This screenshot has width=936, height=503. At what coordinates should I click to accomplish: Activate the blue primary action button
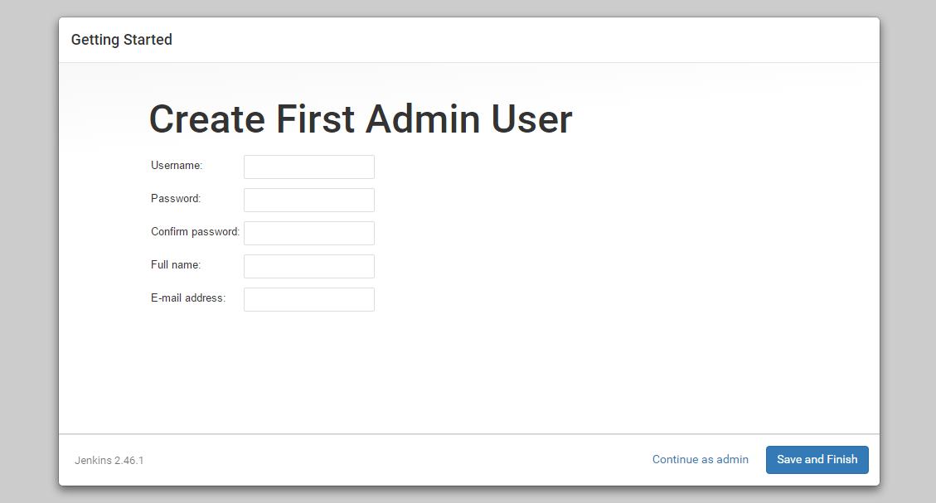[x=817, y=459]
